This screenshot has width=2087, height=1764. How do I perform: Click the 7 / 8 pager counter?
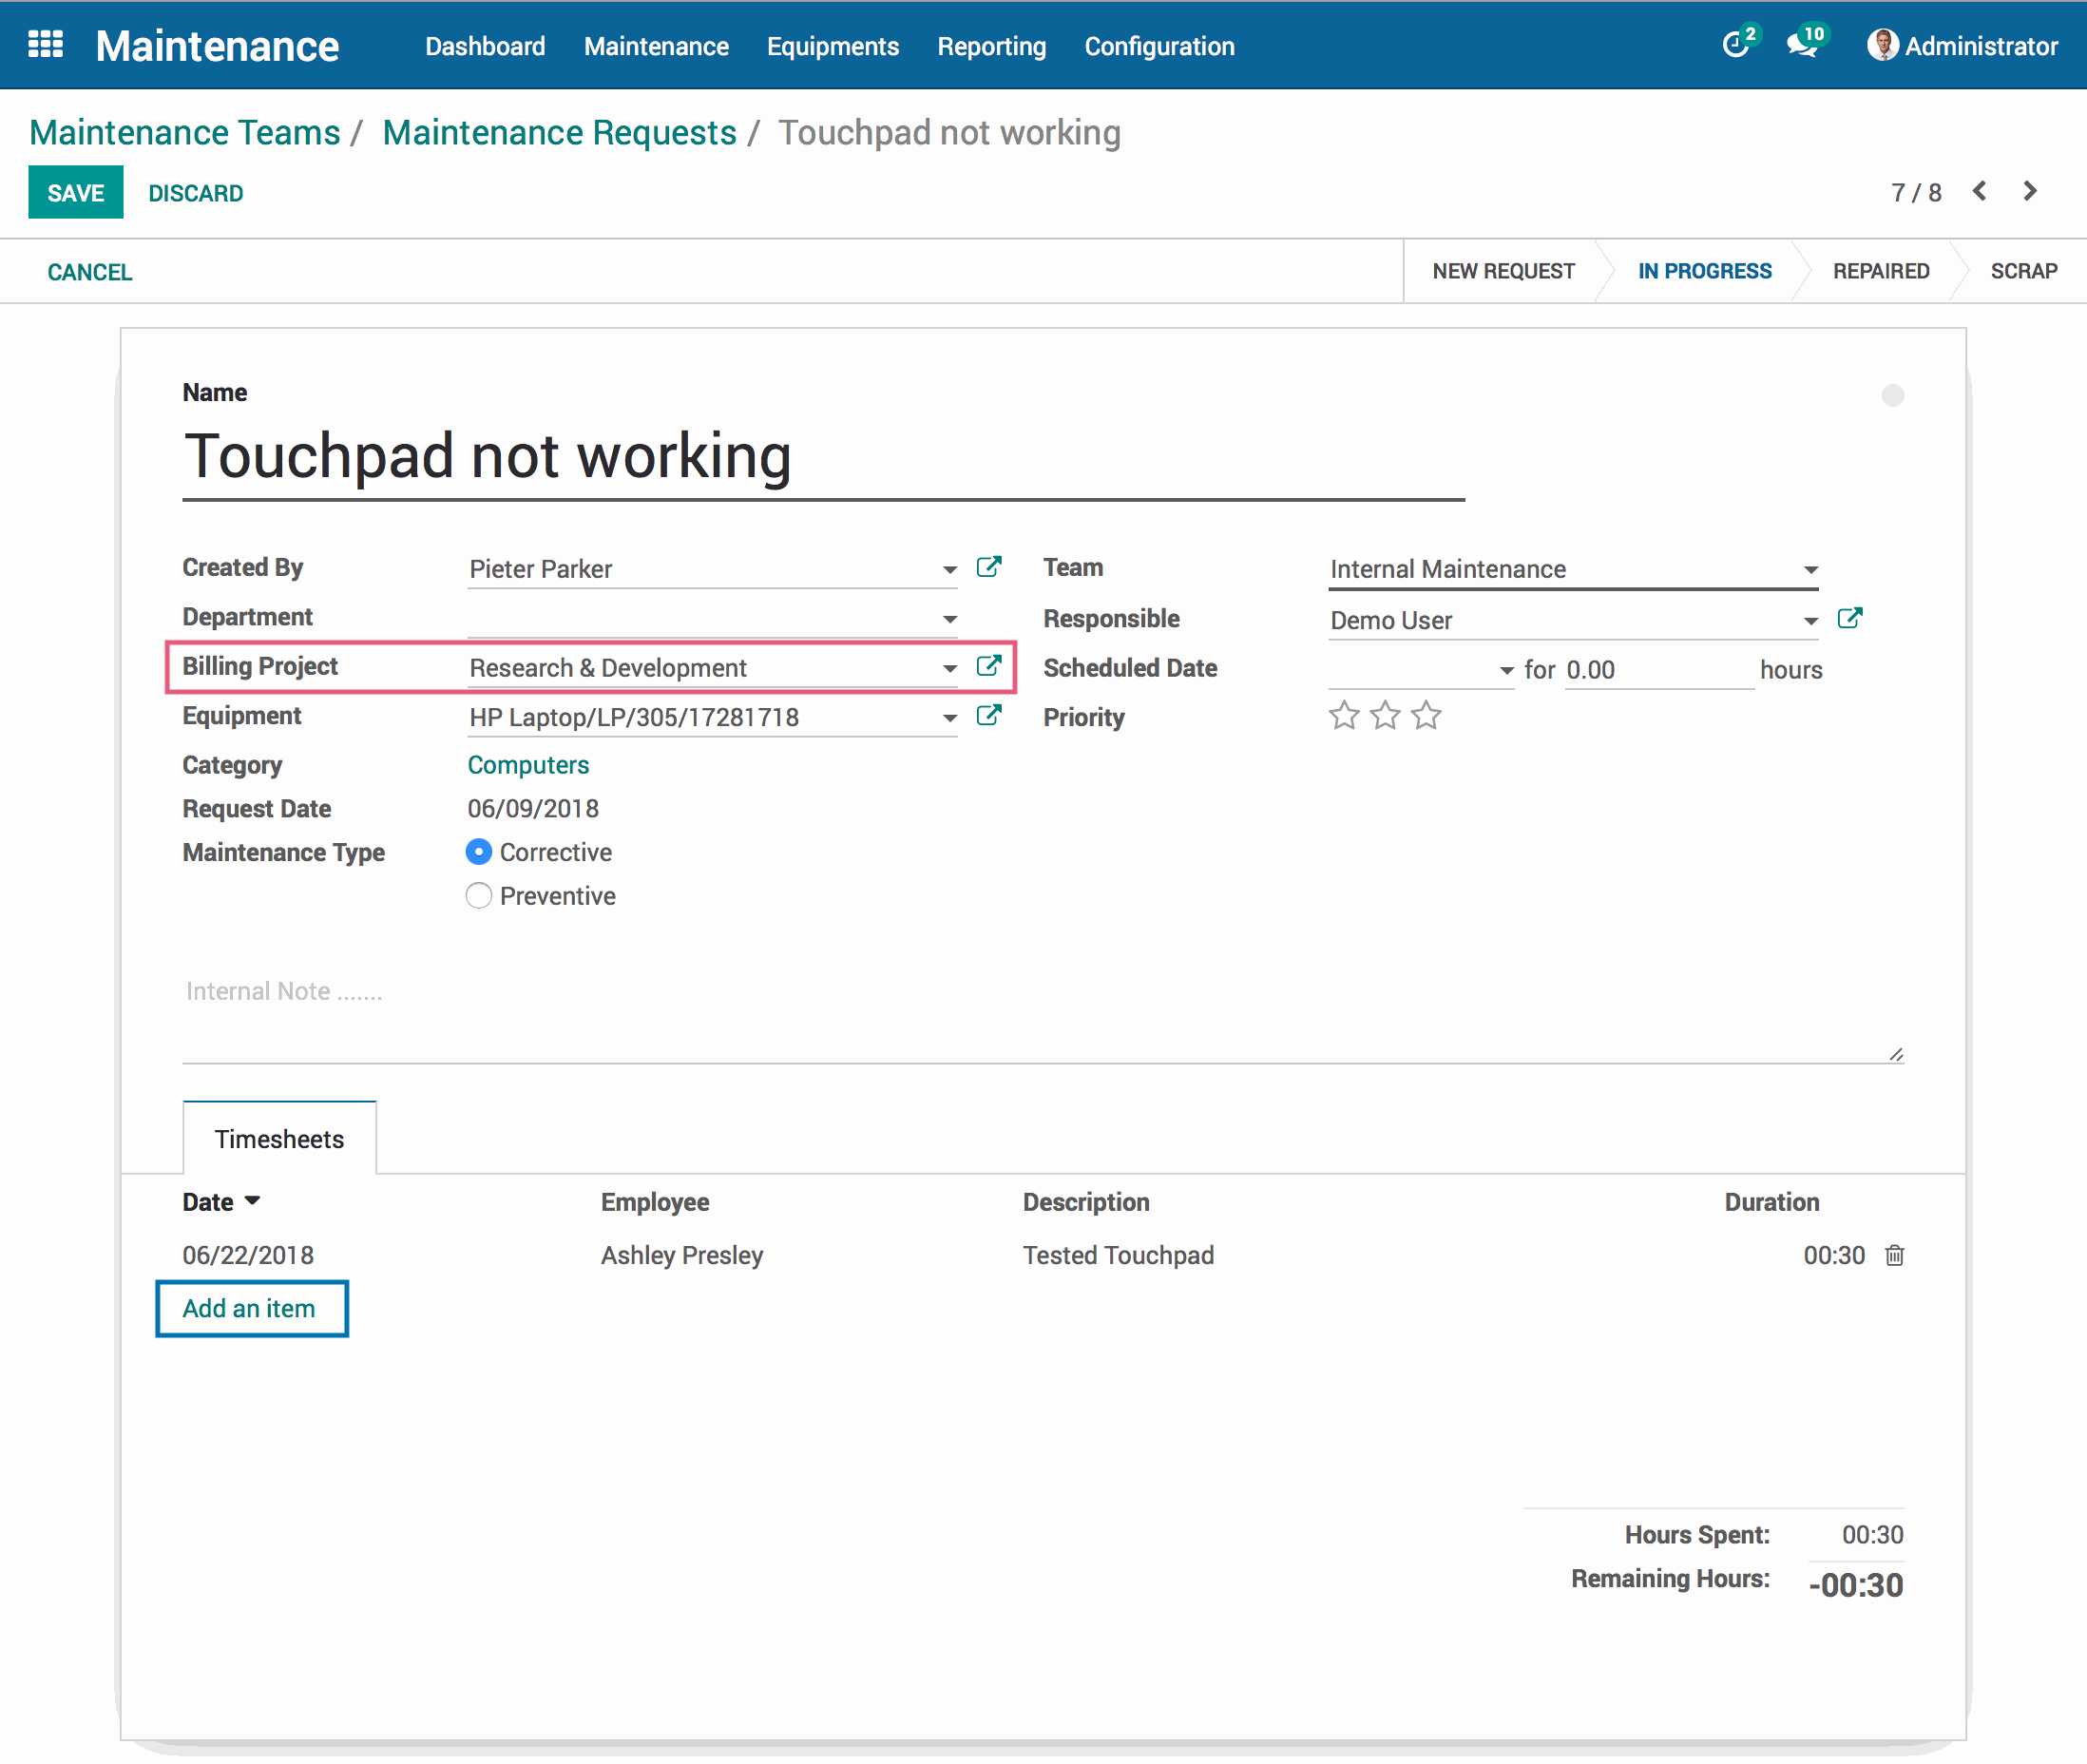click(x=1915, y=192)
